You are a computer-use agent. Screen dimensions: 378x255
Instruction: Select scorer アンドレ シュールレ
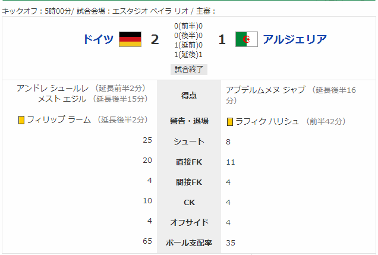[x=52, y=89]
